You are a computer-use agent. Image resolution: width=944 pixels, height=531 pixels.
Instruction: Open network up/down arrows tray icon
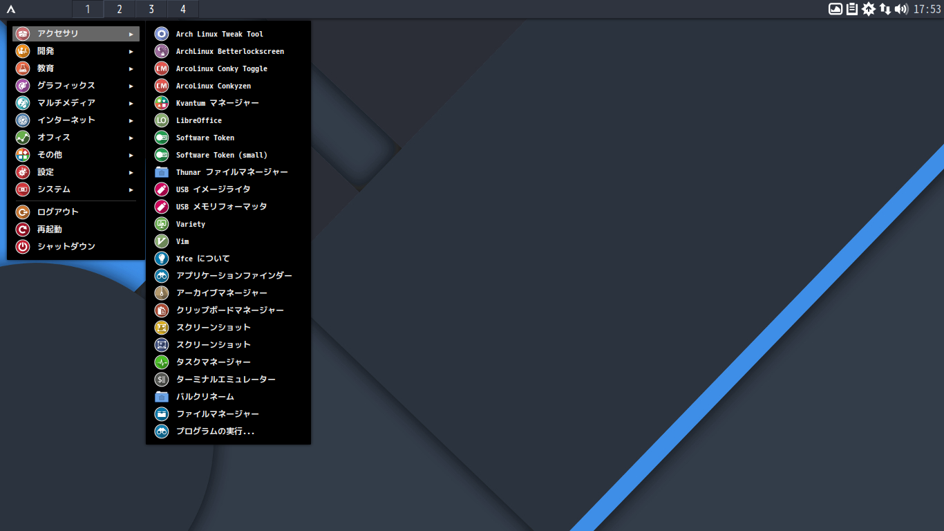click(x=885, y=9)
